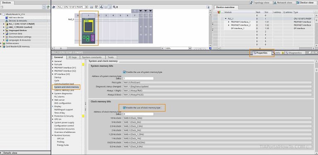Select System and clock memory in navigation
This screenshot has height=155, width=318.
pyautogui.click(x=67, y=87)
